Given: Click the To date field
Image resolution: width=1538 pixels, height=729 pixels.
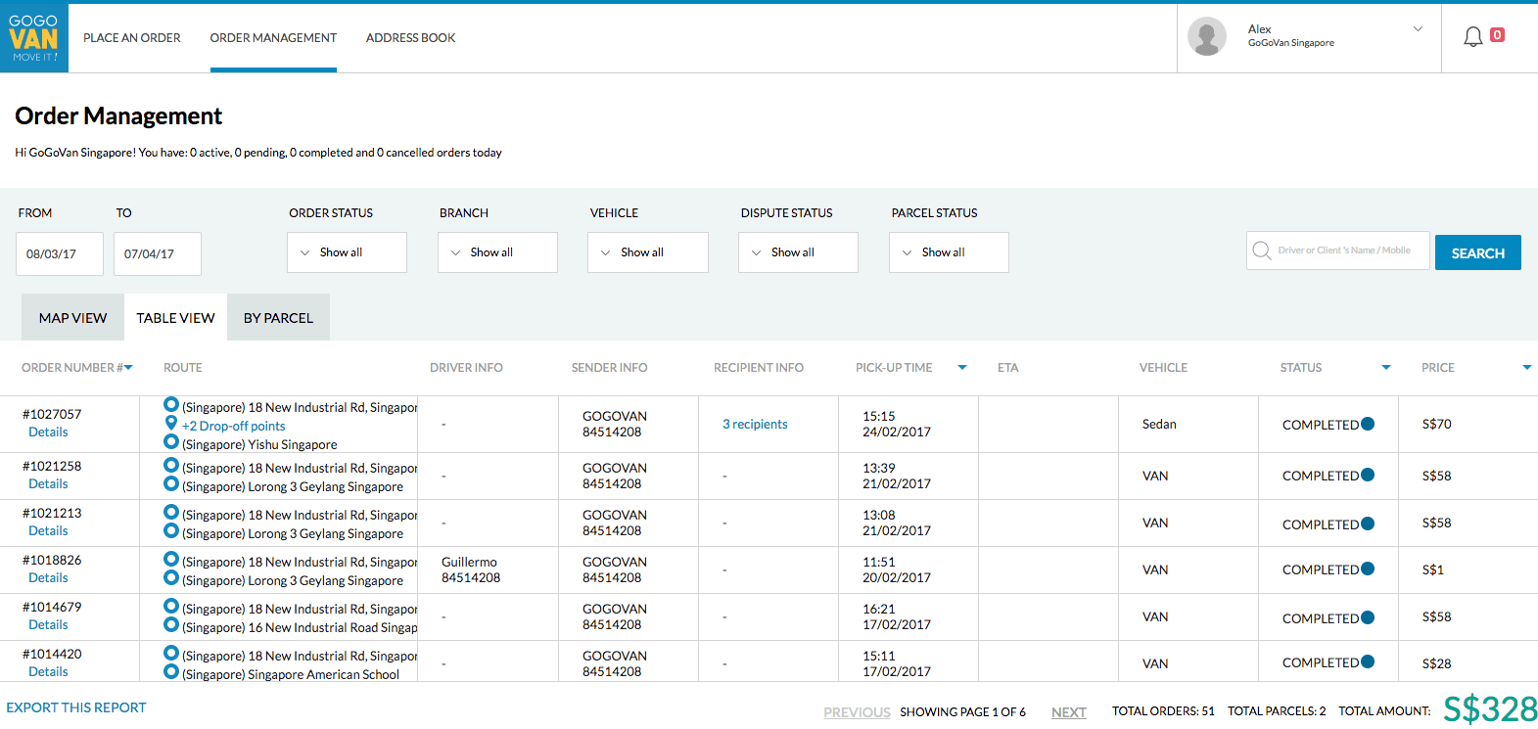Looking at the screenshot, I should 158,253.
